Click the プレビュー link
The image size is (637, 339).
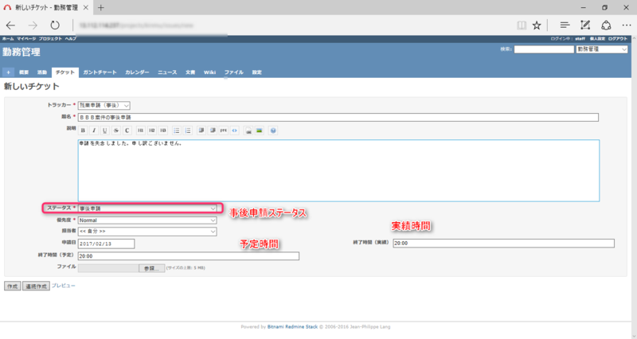click(64, 286)
